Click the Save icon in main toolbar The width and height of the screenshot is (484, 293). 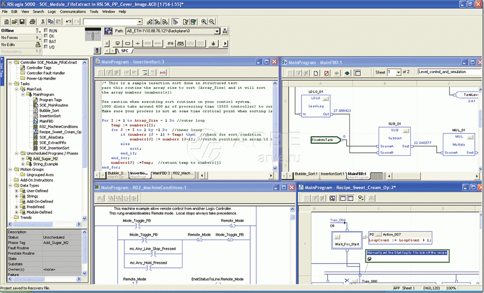(x=22, y=22)
